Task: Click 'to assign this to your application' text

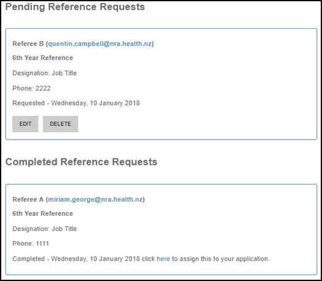Action: point(221,259)
